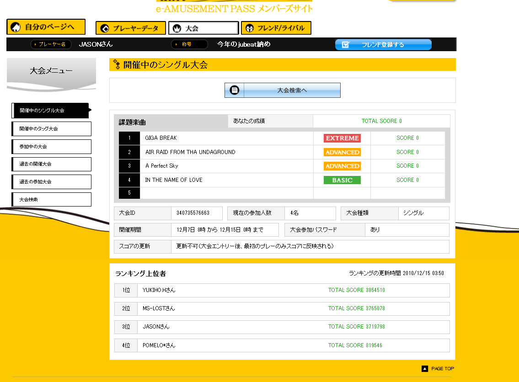Click the song title GIGA BREAK
The width and height of the screenshot is (519, 382).
click(x=161, y=138)
